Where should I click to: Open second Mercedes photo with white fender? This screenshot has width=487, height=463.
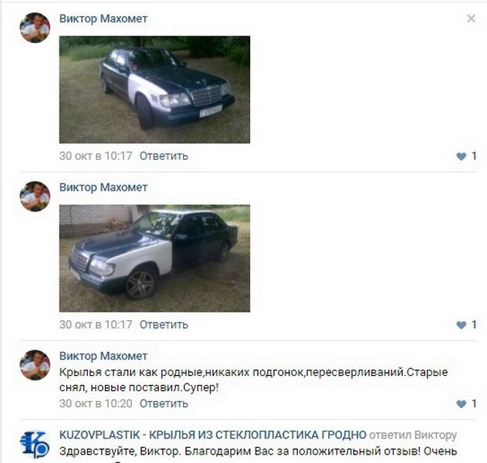[154, 258]
